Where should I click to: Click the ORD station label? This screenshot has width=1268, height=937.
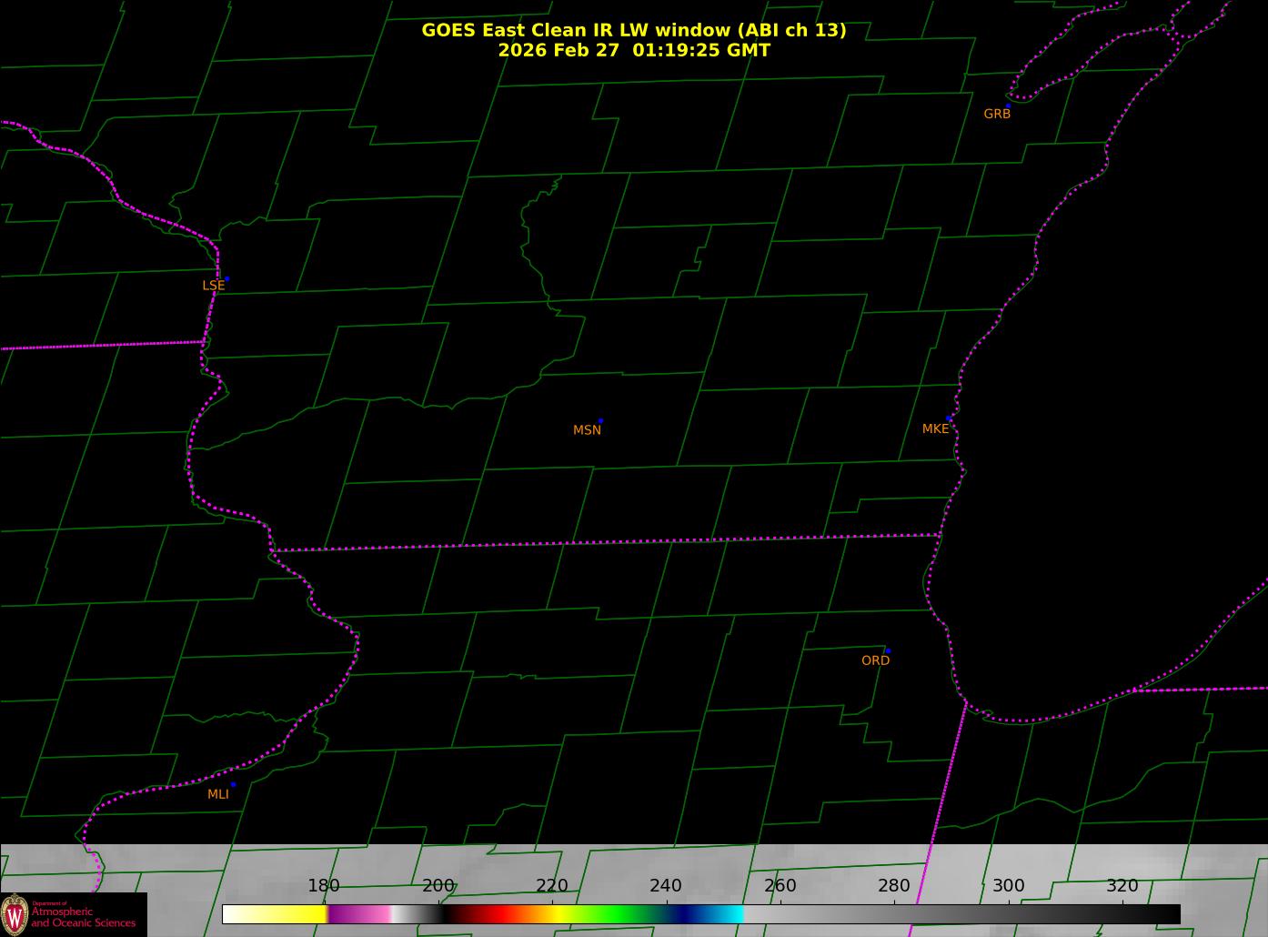point(875,660)
